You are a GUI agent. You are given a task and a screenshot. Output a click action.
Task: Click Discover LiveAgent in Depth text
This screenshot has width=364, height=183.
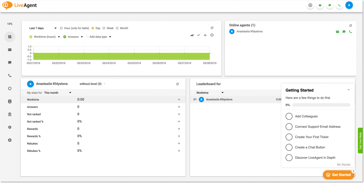pyautogui.click(x=315, y=158)
